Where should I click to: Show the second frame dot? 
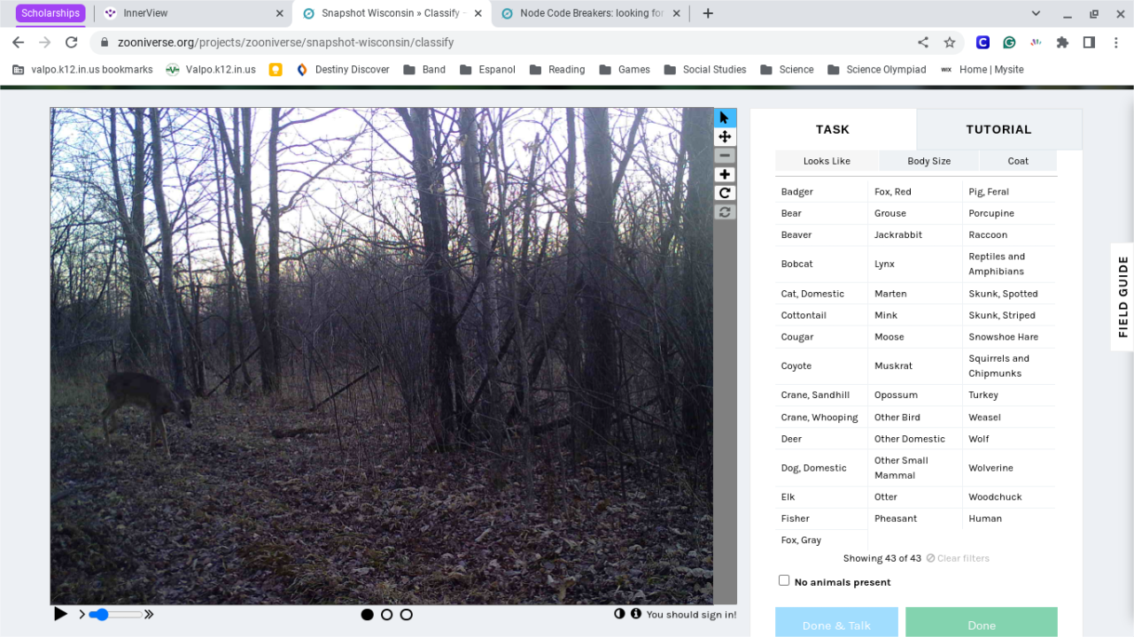tap(386, 614)
